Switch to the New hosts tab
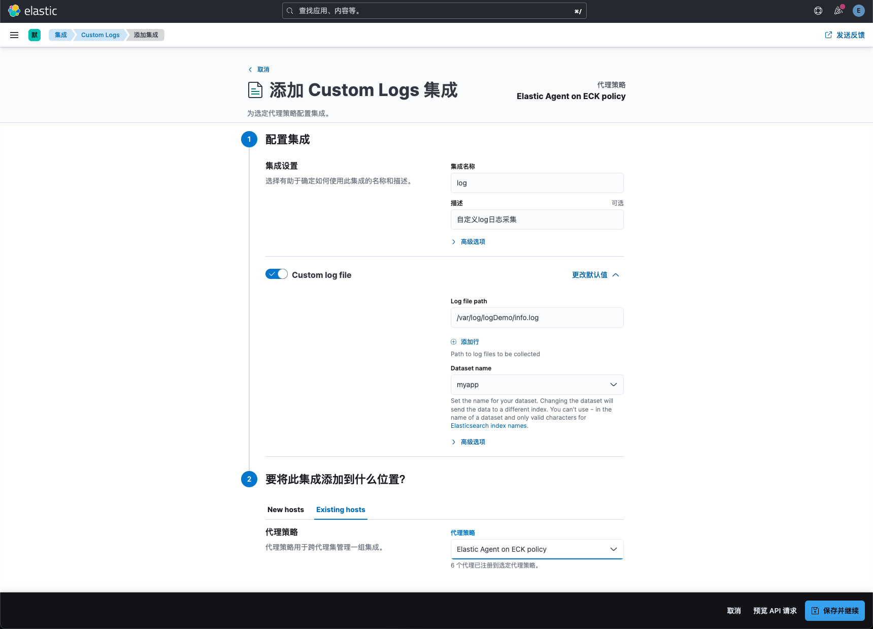This screenshot has height=629, width=873. (x=286, y=510)
